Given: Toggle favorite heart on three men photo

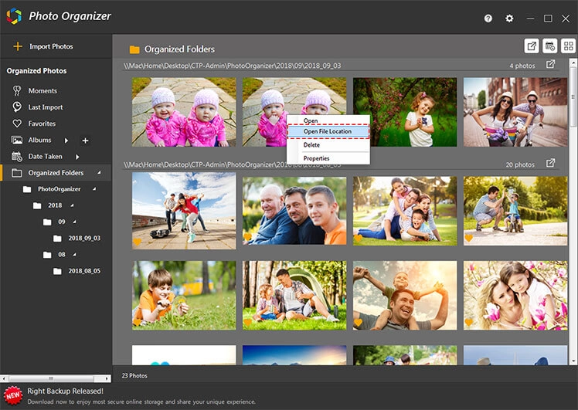Looking at the screenshot, I should [x=247, y=237].
